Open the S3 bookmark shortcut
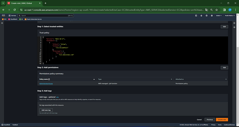 [x=21, y=19]
